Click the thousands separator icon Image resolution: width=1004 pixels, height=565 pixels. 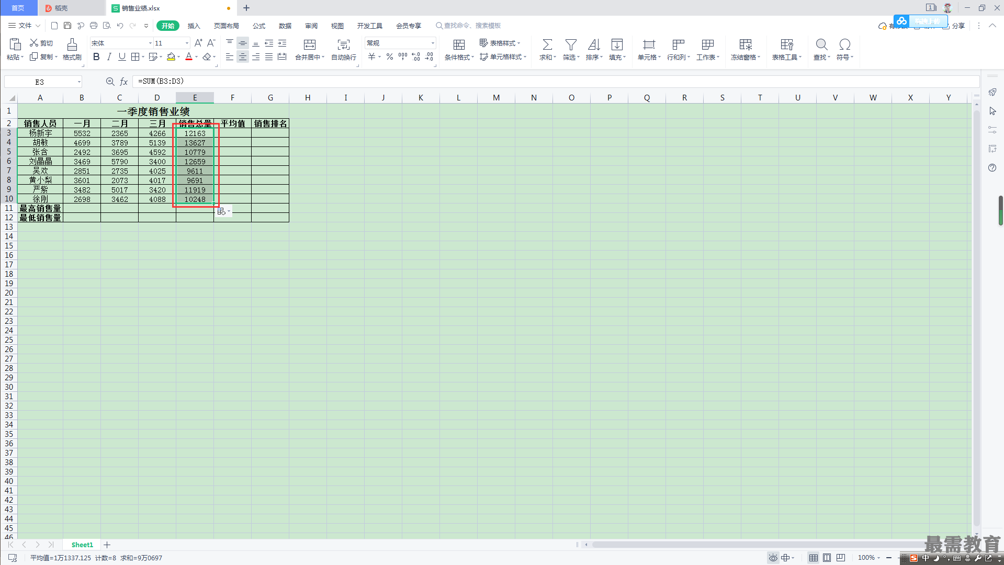tap(403, 56)
